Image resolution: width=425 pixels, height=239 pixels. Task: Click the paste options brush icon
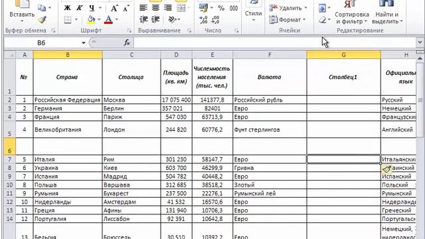pyautogui.click(x=386, y=169)
